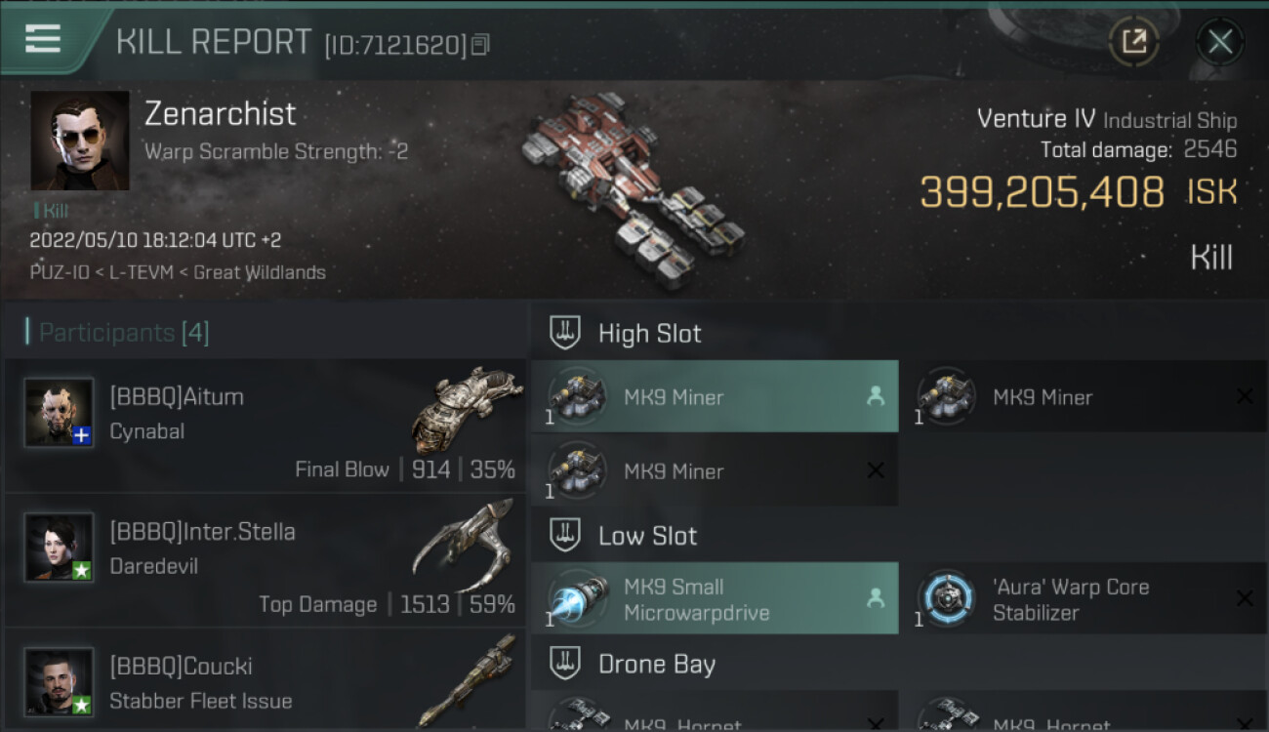Open Coucki's pilot portrait
1269x732 pixels.
pyautogui.click(x=59, y=681)
